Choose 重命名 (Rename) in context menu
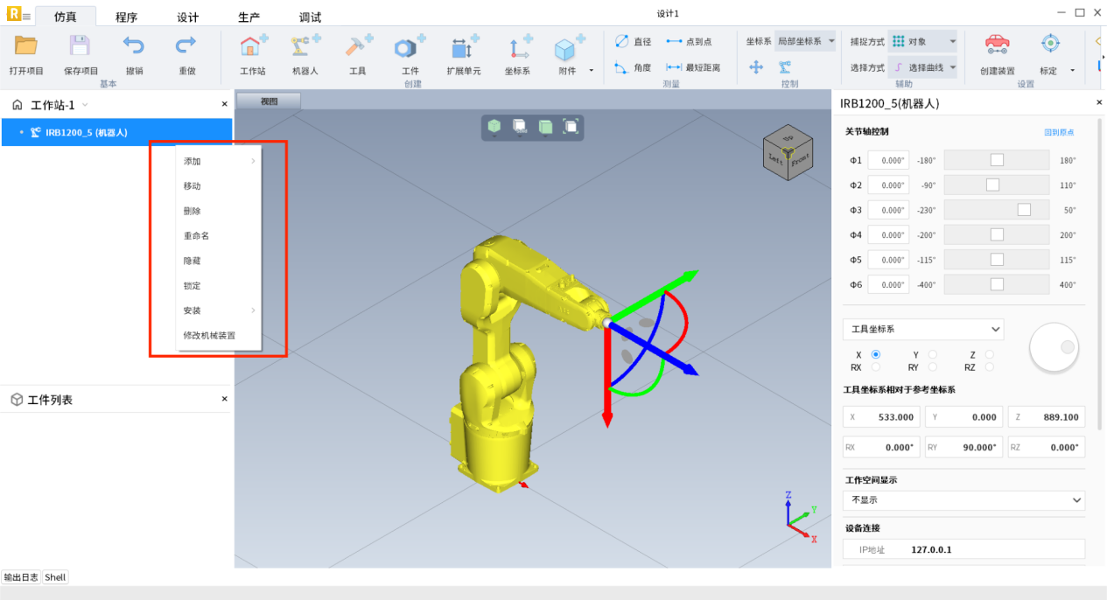 click(196, 236)
